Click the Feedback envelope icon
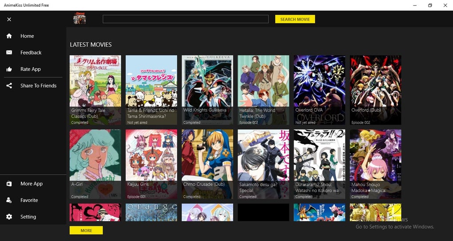This screenshot has height=241, width=453. tap(9, 52)
